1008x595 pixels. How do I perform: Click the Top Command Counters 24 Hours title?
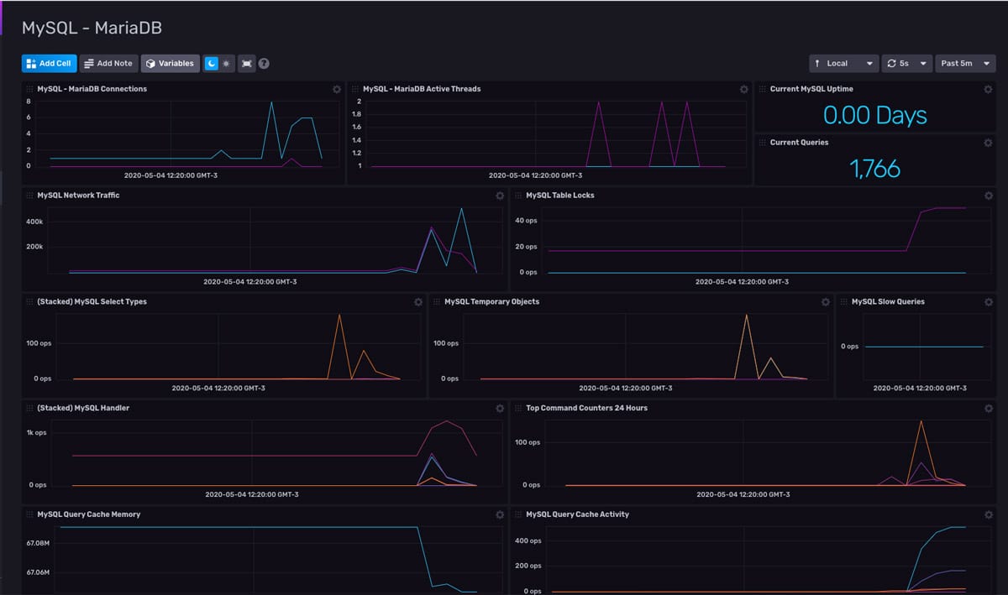(586, 409)
